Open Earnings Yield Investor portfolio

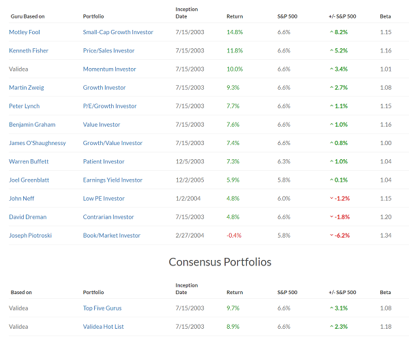(112, 180)
